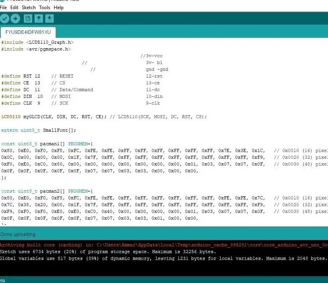This screenshot has height=283, width=328.
Task: Save sketch using the Save icon
Action: [x=50, y=19]
